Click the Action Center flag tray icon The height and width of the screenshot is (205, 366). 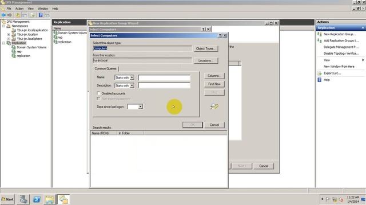point(328,199)
